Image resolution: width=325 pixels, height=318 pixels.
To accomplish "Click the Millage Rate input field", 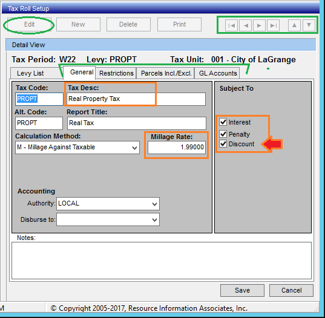I will click(x=177, y=148).
